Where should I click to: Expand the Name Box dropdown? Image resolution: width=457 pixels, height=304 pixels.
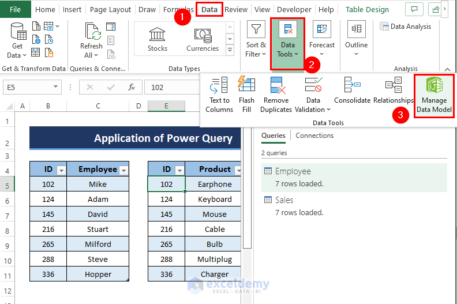(55, 87)
